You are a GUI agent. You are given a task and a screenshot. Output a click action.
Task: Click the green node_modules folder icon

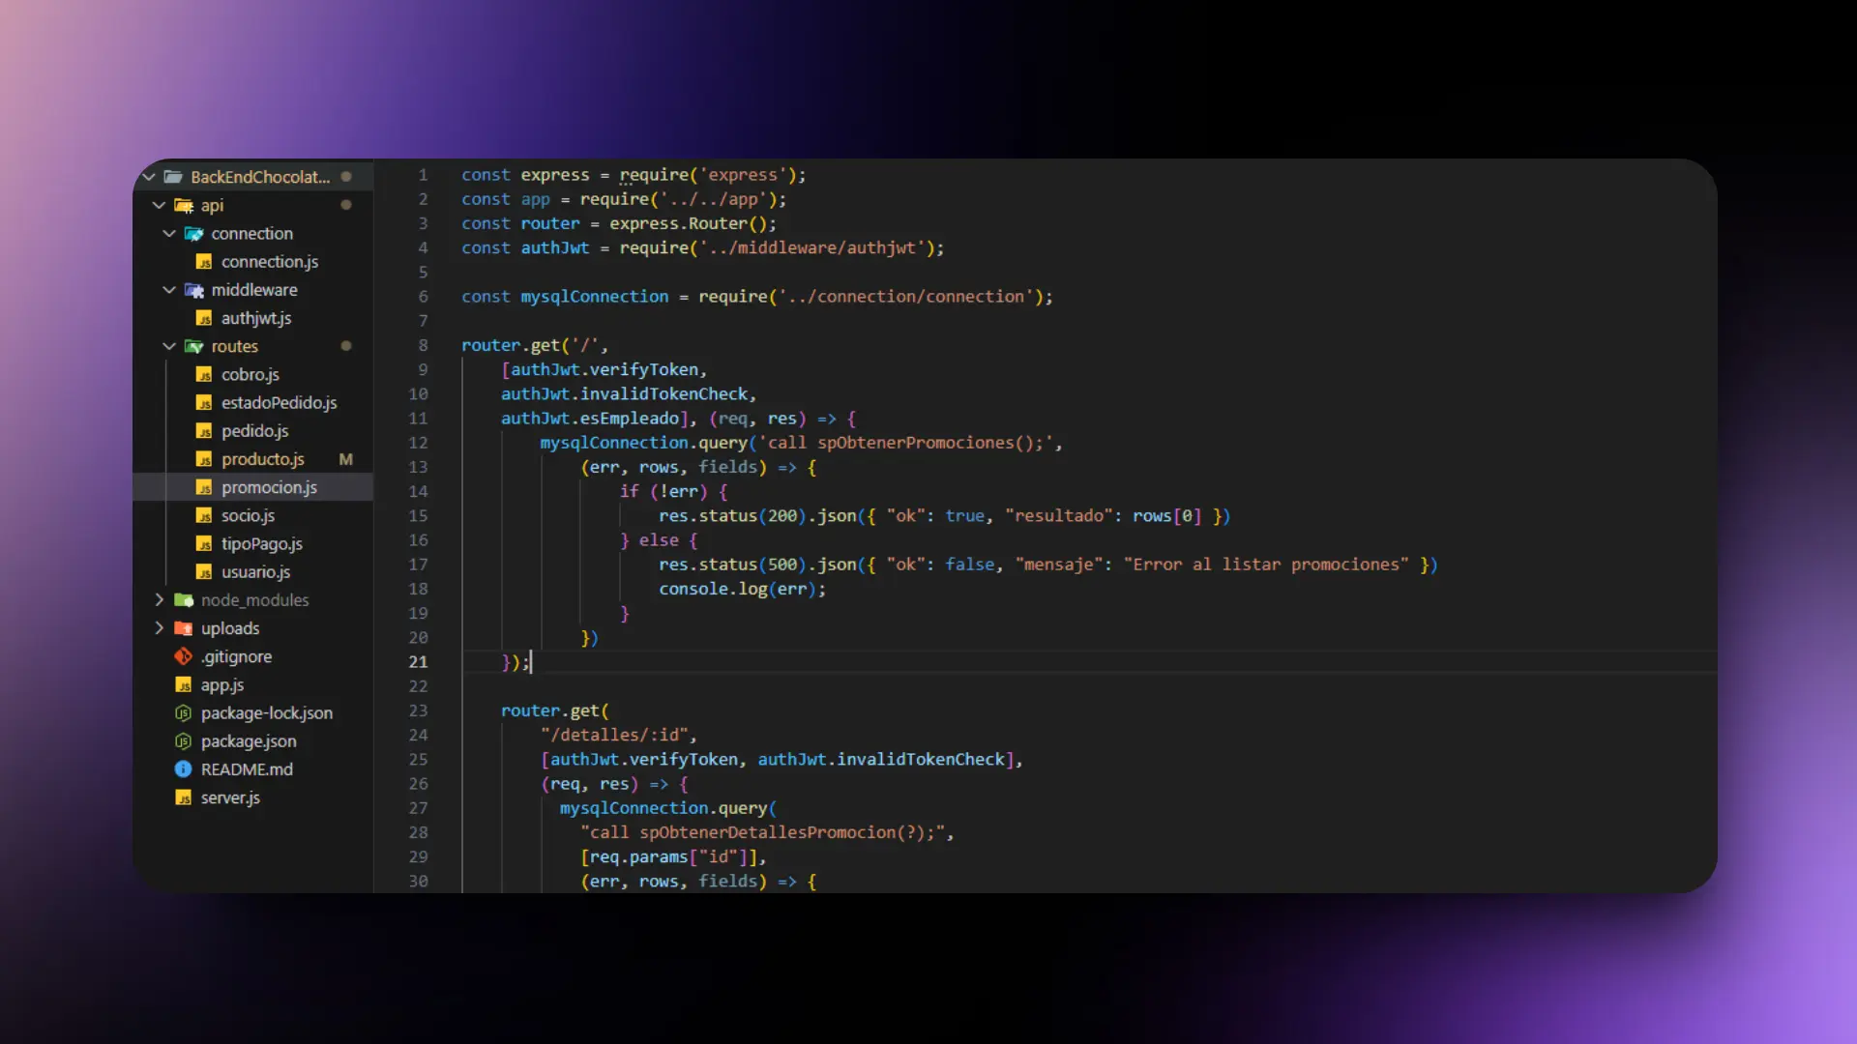coord(184,600)
